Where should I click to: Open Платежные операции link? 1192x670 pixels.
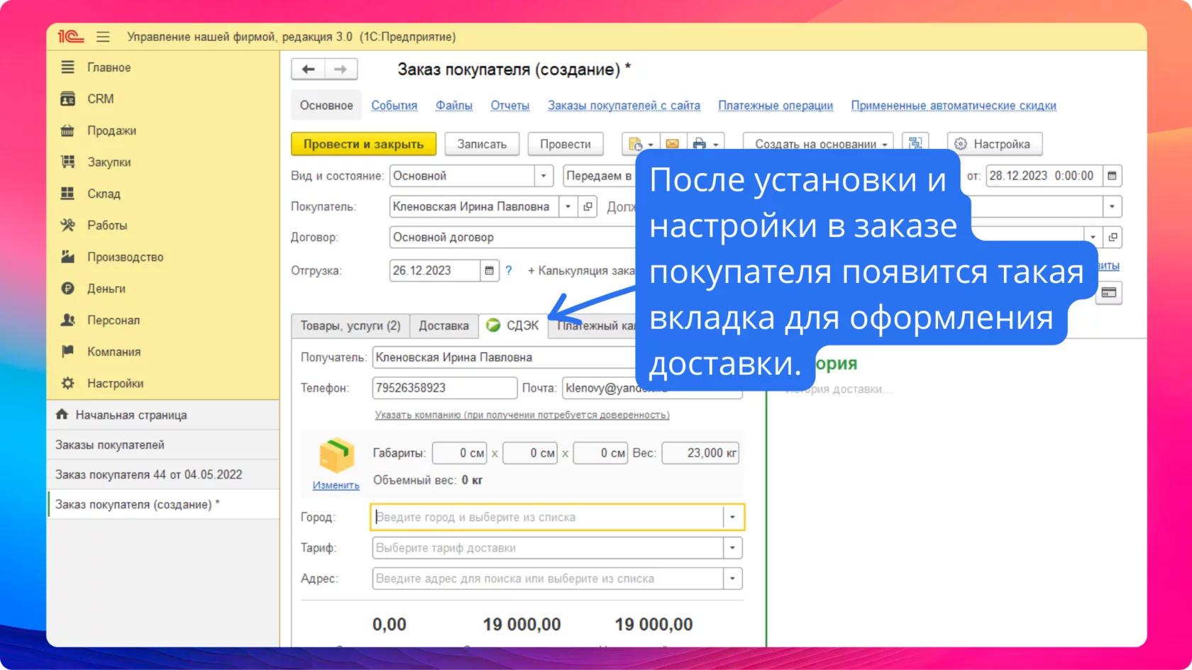(776, 105)
